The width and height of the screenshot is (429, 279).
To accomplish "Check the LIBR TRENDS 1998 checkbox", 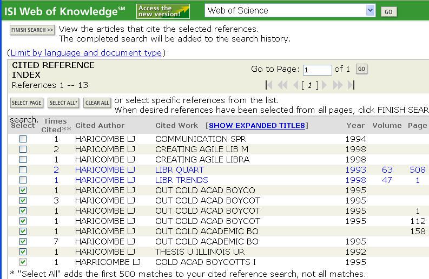I will [x=23, y=180].
